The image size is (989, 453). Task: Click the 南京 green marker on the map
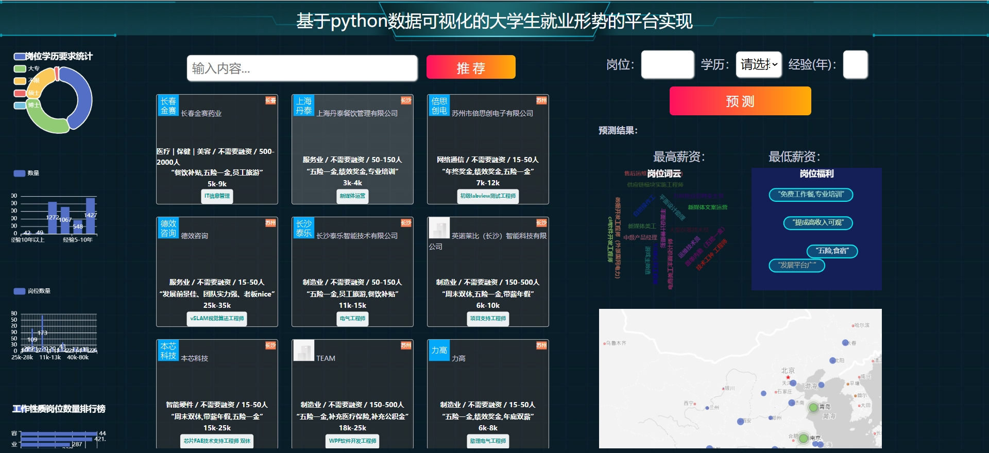coord(804,439)
